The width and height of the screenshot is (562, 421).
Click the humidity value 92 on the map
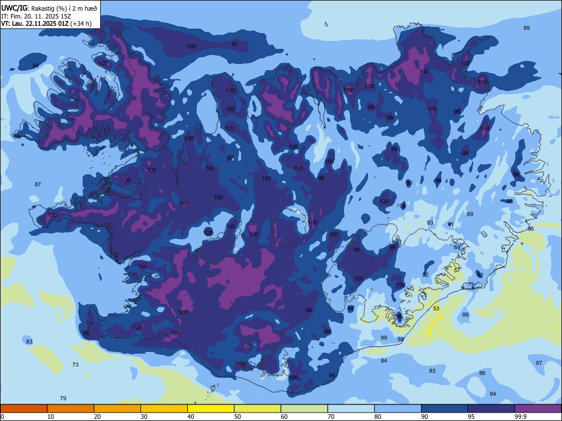point(425,275)
